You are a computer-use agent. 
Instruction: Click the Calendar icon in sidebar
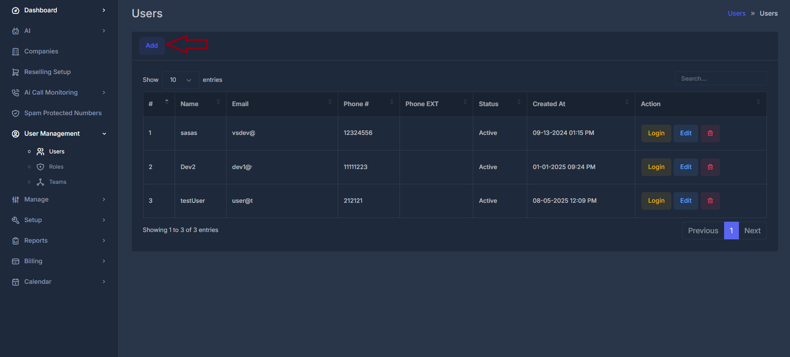pos(16,282)
